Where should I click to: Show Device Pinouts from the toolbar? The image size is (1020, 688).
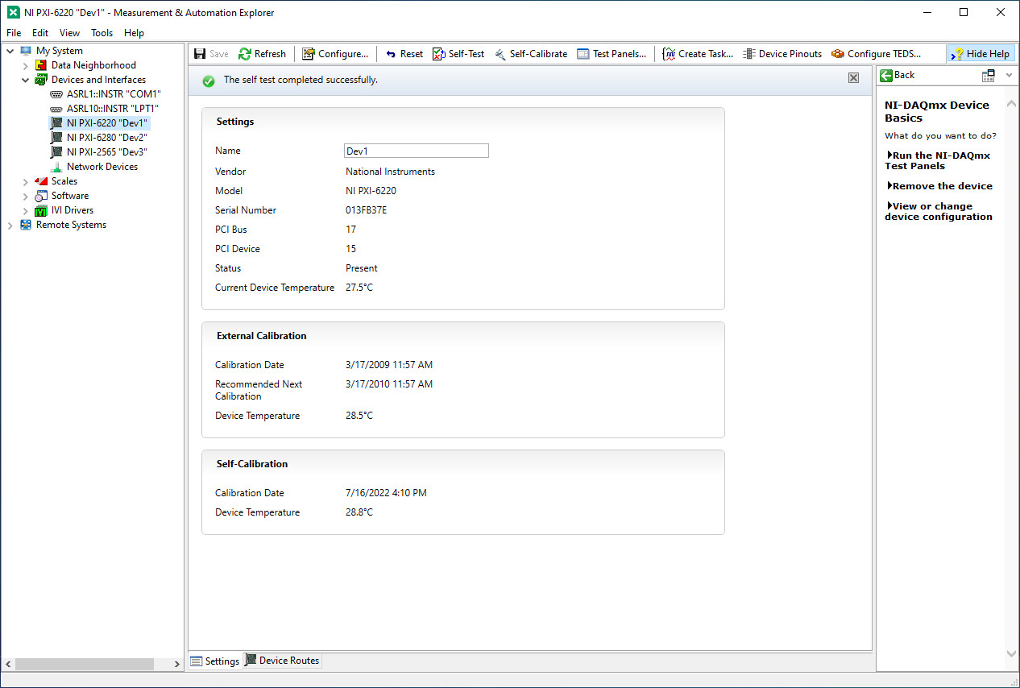tap(782, 54)
